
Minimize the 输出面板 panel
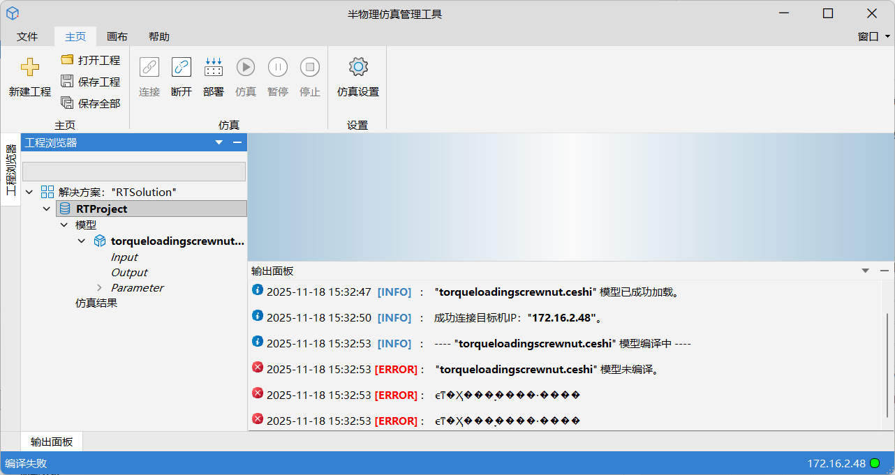(885, 271)
